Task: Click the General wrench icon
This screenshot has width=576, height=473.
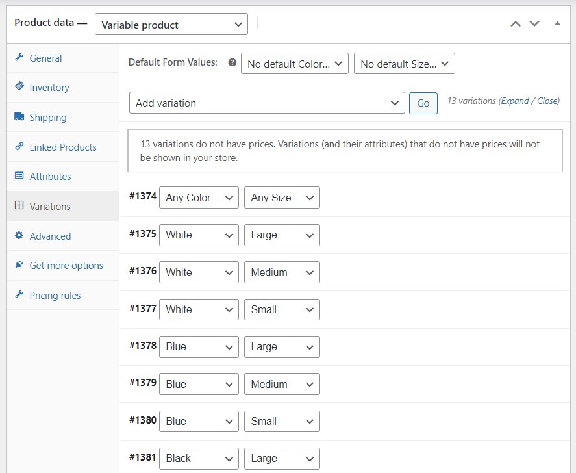Action: click(19, 57)
